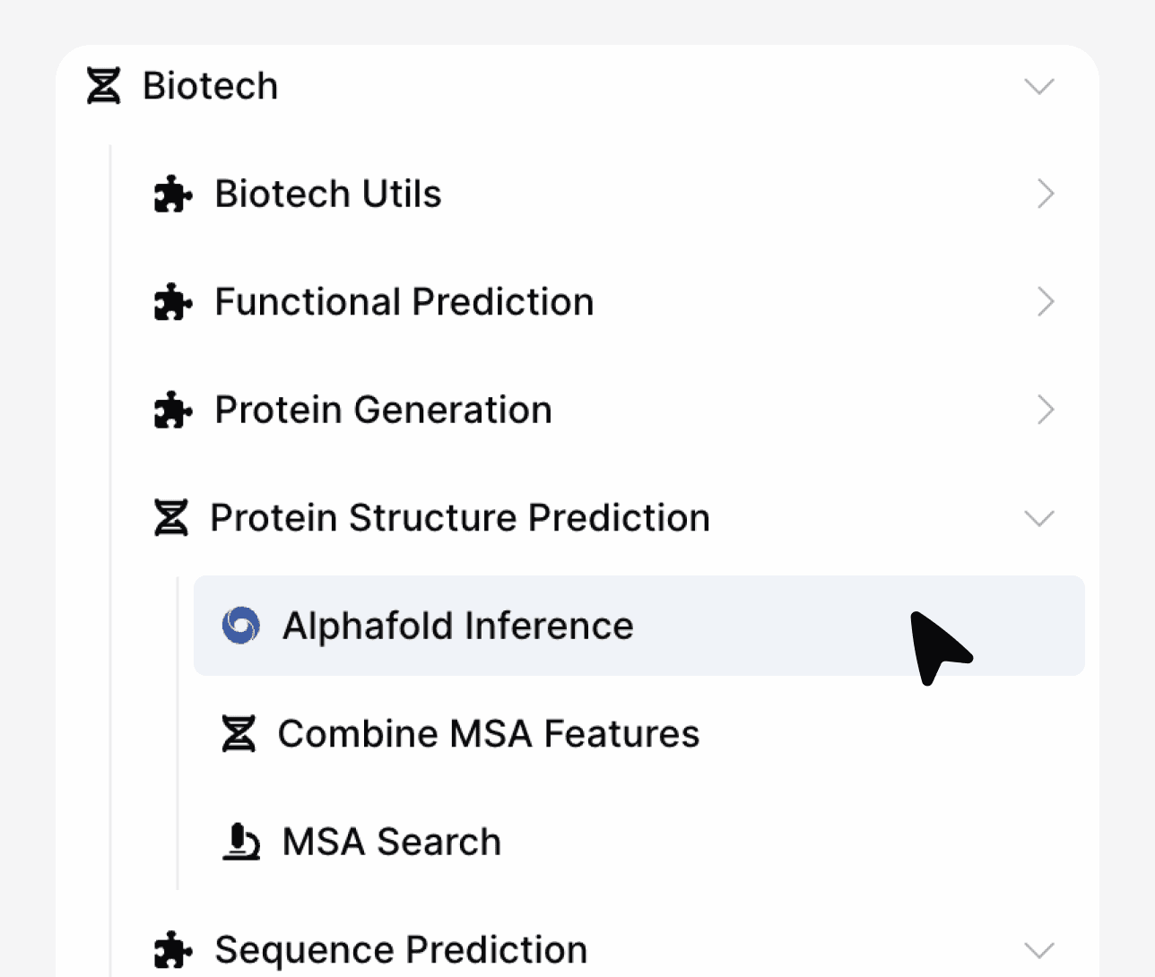Viewport: 1155px width, 977px height.
Task: Click the Functional Prediction puzzle icon
Action: click(x=172, y=302)
